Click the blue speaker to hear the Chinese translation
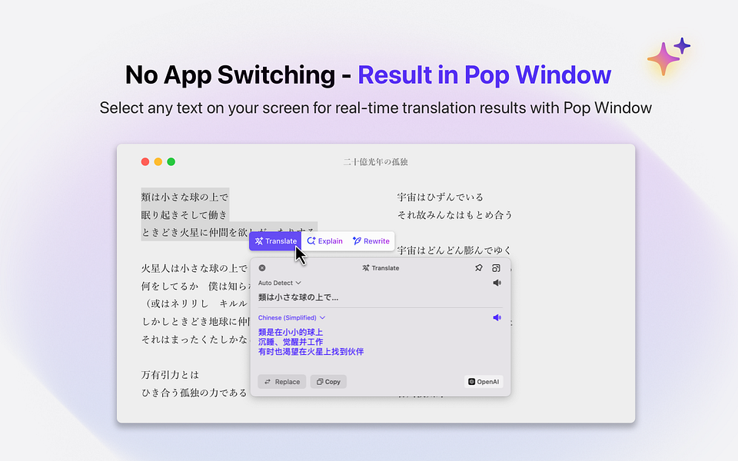Viewport: 738px width, 461px height. [x=497, y=317]
